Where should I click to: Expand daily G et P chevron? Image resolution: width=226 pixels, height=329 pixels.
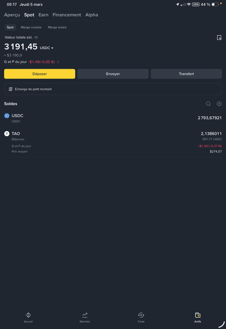[x=58, y=62]
